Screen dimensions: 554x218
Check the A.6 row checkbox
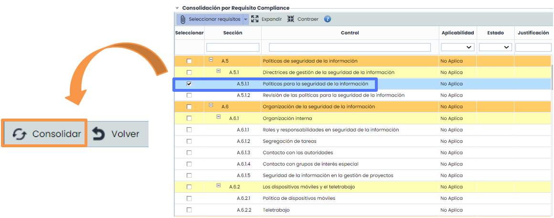(189, 107)
